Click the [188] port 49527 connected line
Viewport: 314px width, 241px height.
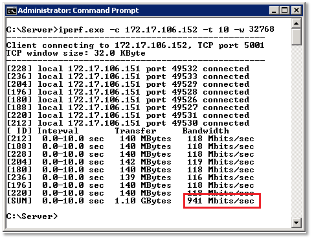point(128,108)
